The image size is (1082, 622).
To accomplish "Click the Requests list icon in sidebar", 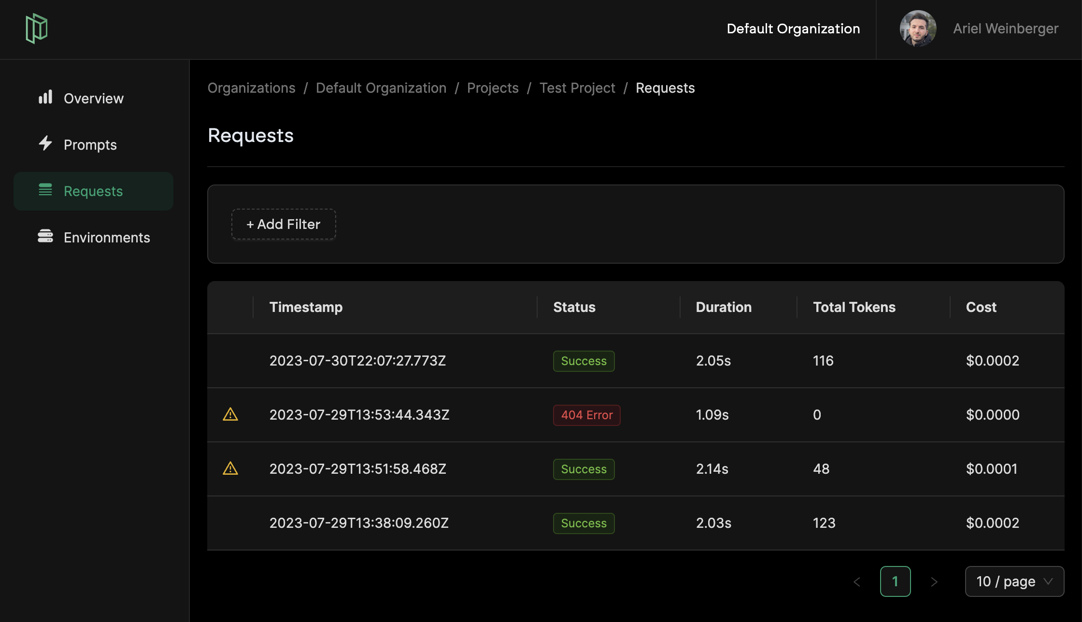I will click(45, 190).
